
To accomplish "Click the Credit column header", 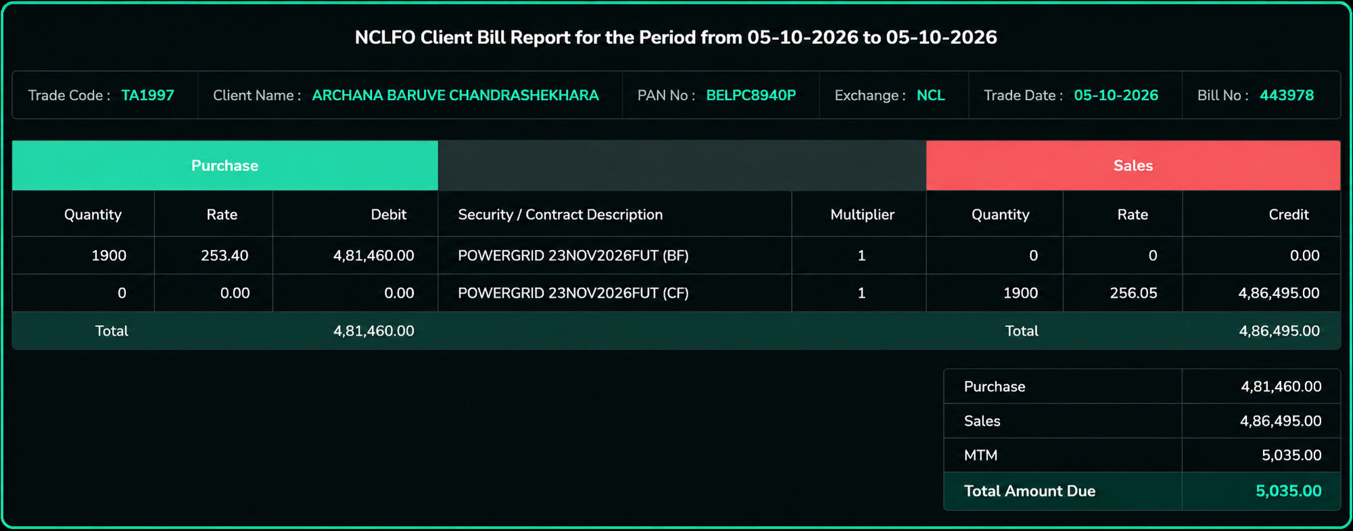I will (x=1289, y=214).
